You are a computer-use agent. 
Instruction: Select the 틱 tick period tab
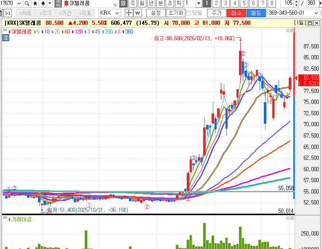pyautogui.click(x=179, y=3)
